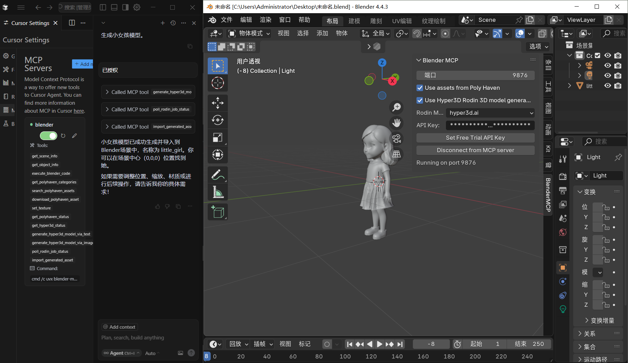628x363 pixels.
Task: Switch to the 建模 workspace tab
Action: (354, 21)
